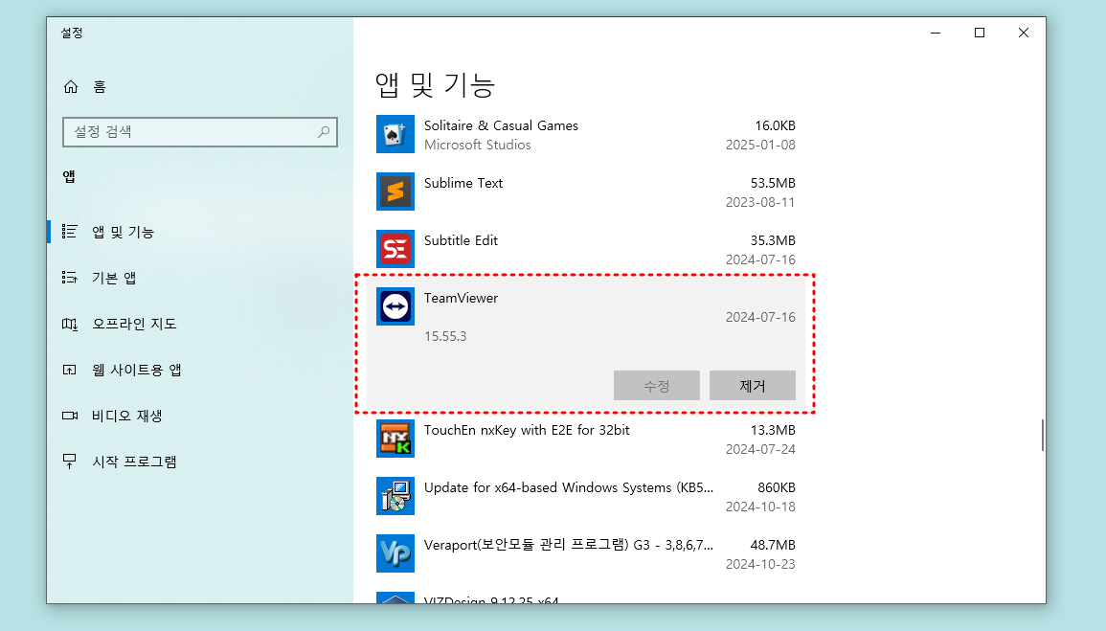The width and height of the screenshot is (1106, 631).
Task: Click the 48.7MB size of Veraport
Action: tap(773, 545)
